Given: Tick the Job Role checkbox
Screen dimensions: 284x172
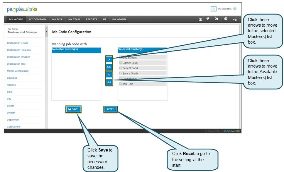Looking at the screenshot, I should tap(121, 84).
